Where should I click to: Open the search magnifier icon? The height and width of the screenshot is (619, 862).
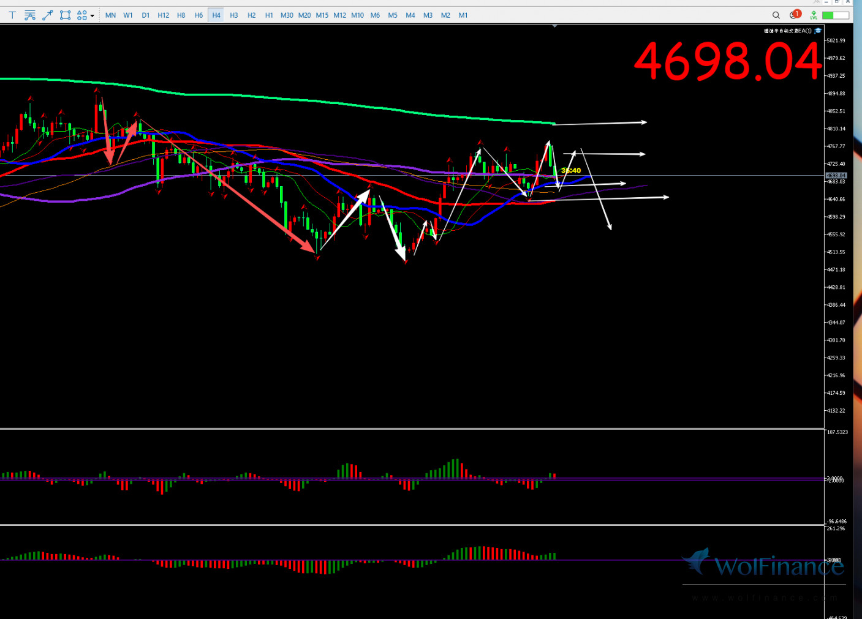(x=776, y=15)
